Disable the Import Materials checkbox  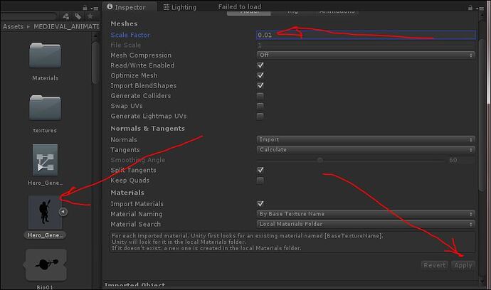coord(260,204)
